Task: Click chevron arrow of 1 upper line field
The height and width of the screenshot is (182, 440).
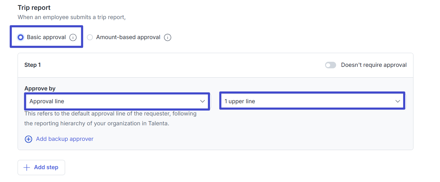Action: pos(398,101)
